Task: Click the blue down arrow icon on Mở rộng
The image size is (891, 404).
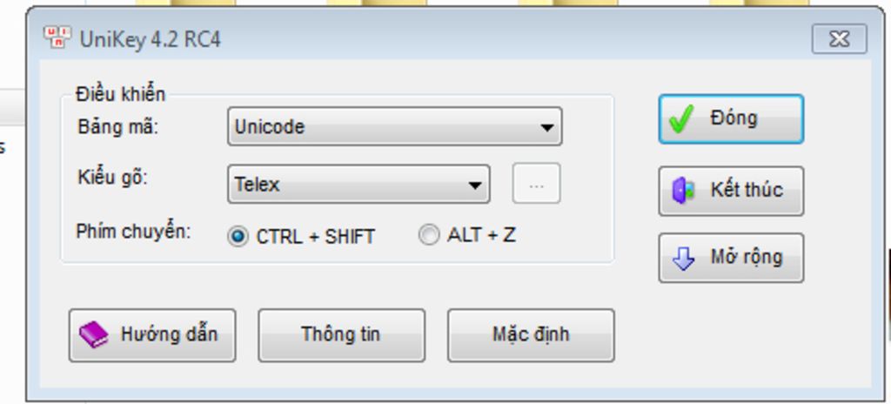Action: point(684,258)
